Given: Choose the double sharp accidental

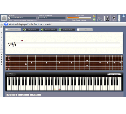Looking at the screenshot, I should pyautogui.click(x=2, y=64).
